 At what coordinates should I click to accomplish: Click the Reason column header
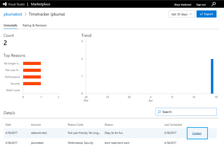click(109, 125)
